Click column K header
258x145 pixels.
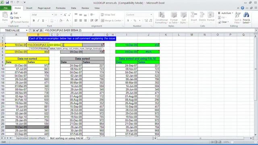(x=166, y=35)
